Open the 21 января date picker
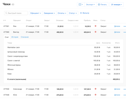 (116, 5)
